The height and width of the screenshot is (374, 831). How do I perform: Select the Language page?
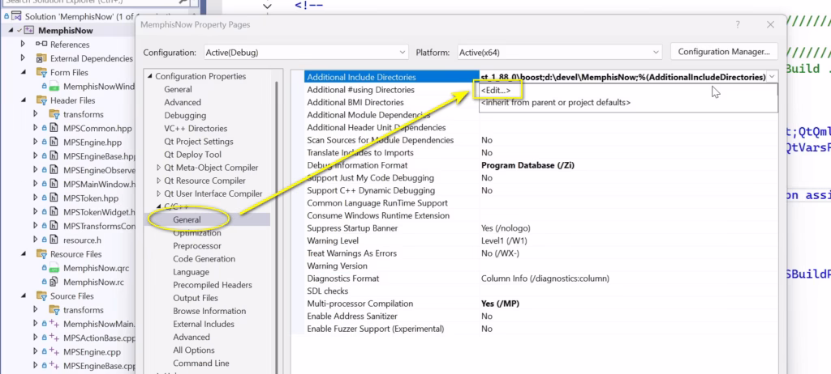pos(191,272)
